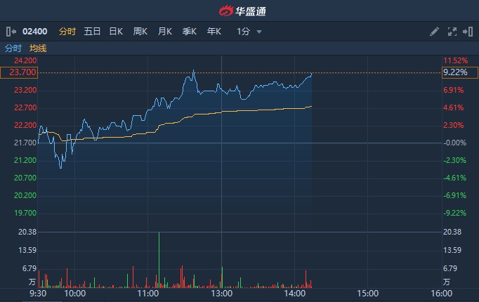
Task: Click the tallest green volume bar
Action: (x=159, y=260)
